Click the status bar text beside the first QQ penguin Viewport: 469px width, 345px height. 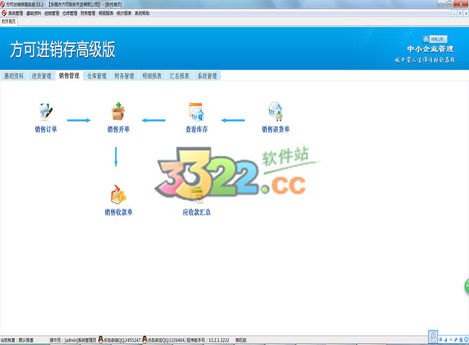[122, 340]
